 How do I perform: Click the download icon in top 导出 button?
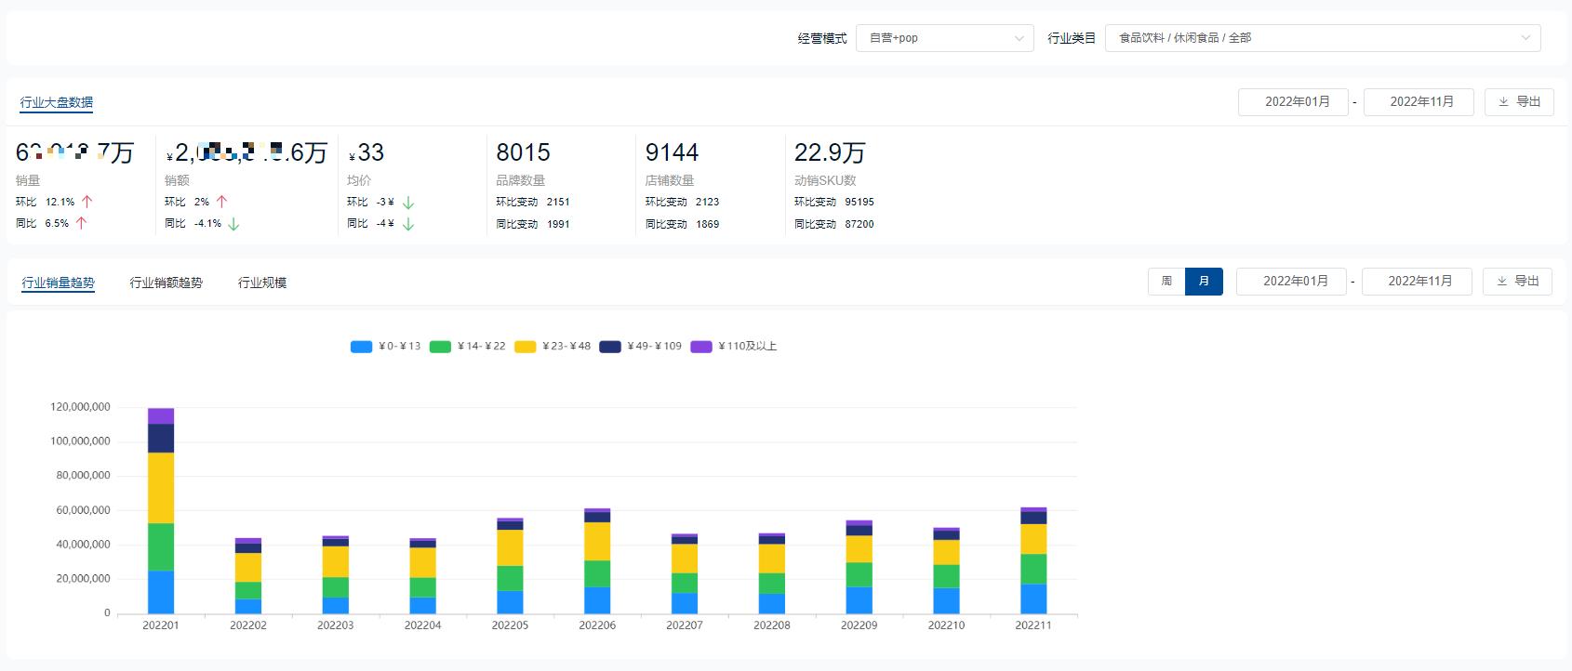[1503, 102]
